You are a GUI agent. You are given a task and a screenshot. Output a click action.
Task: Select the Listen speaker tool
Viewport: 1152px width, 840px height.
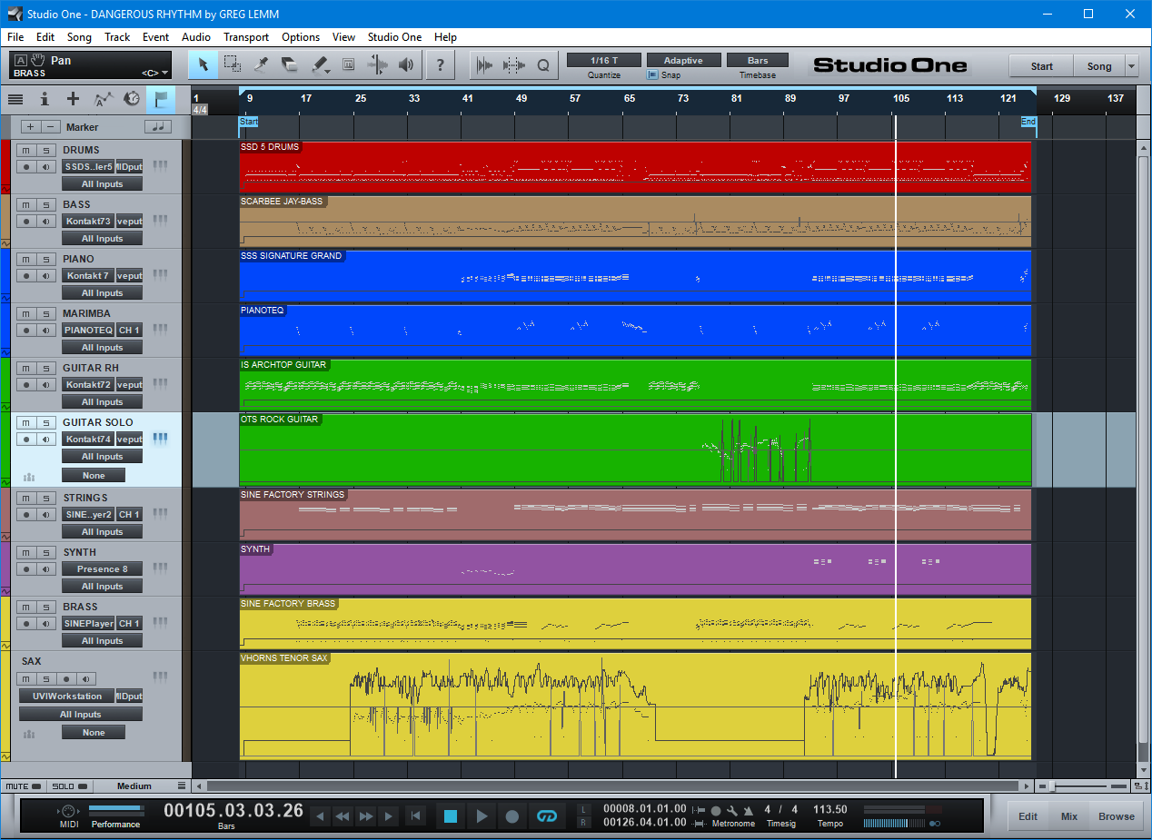click(x=406, y=64)
